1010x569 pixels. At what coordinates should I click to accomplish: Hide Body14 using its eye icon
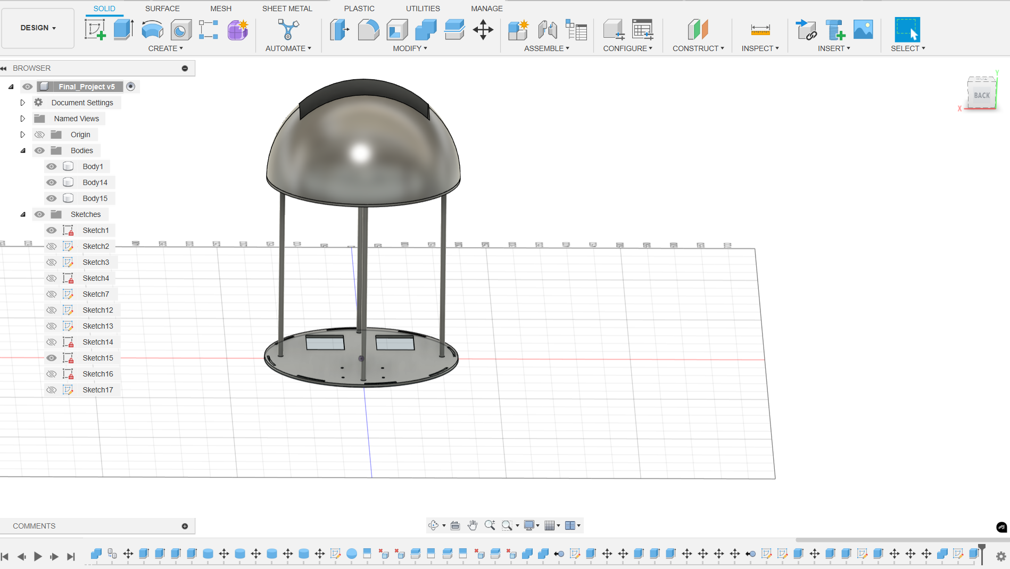pos(51,182)
